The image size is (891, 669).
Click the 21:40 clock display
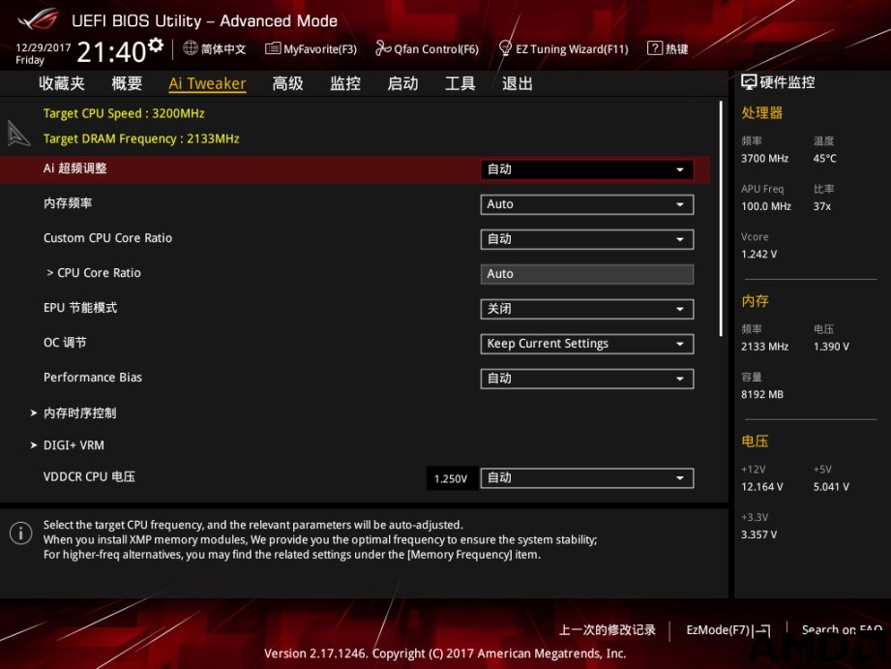tap(111, 51)
